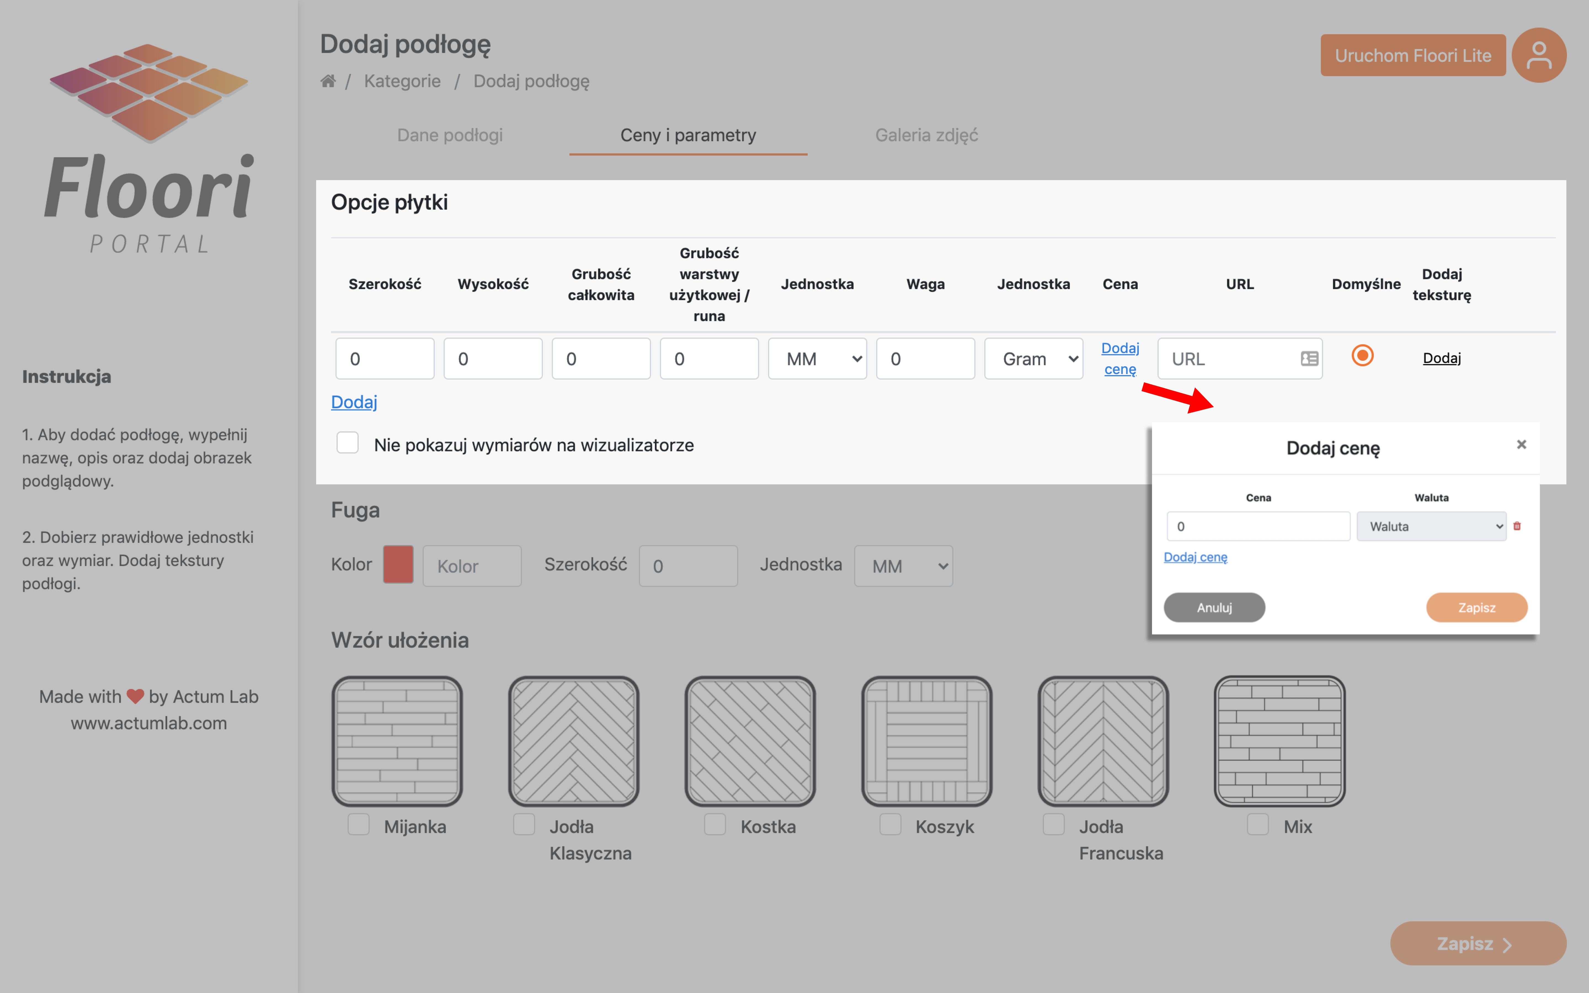This screenshot has width=1589, height=993.
Task: Click the home icon in the breadcrumb
Action: pos(328,81)
